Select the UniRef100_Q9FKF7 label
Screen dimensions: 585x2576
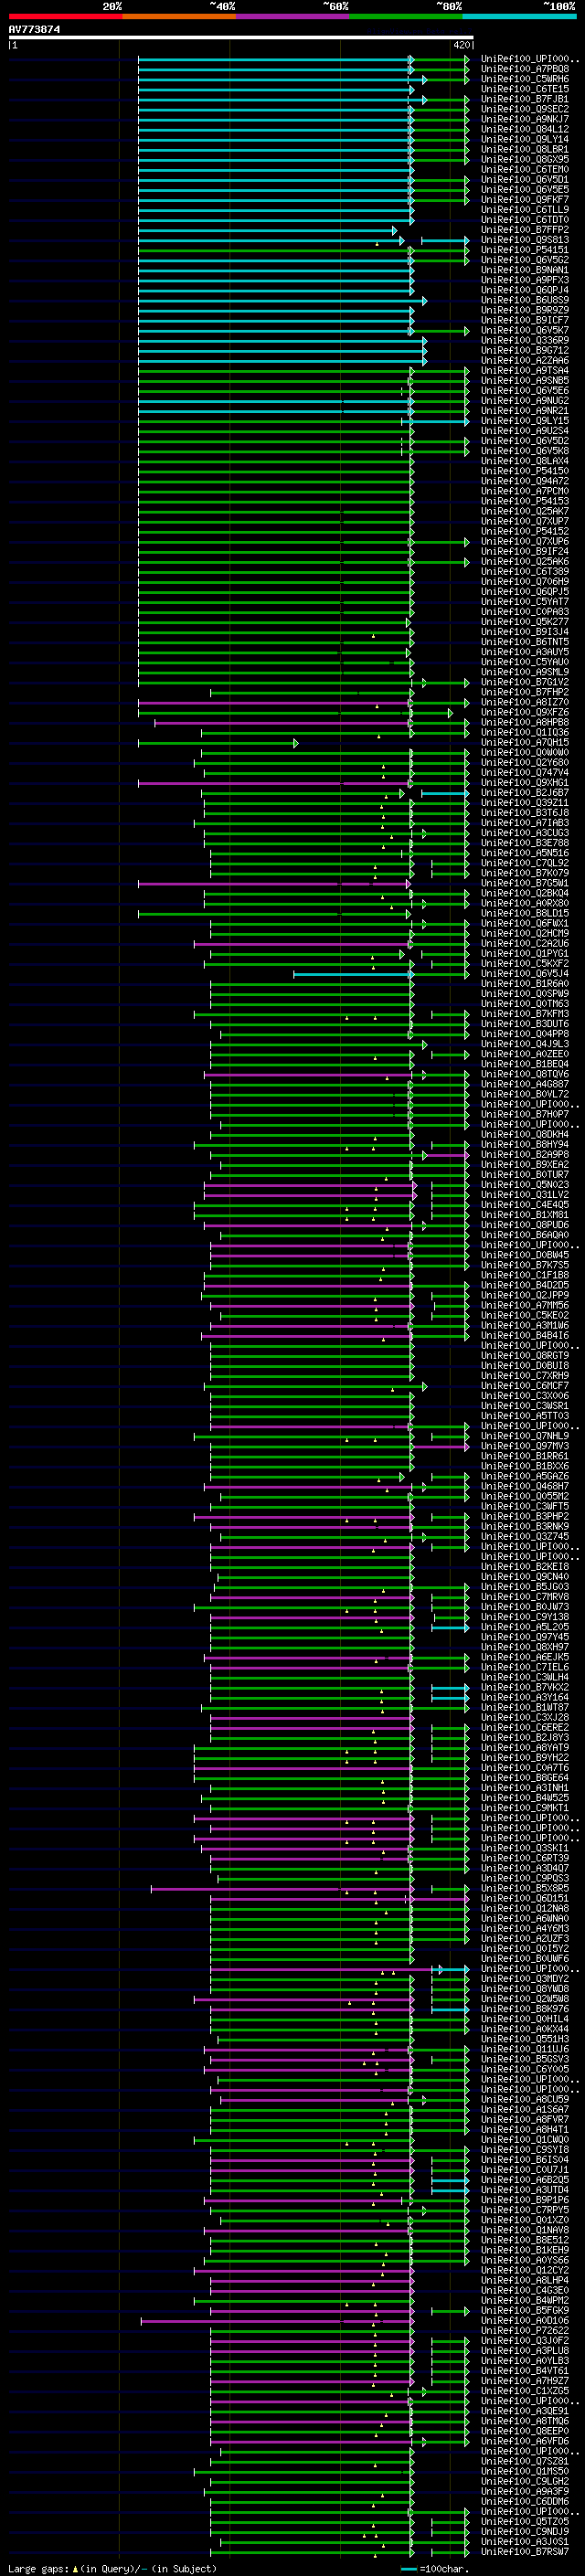525,200
